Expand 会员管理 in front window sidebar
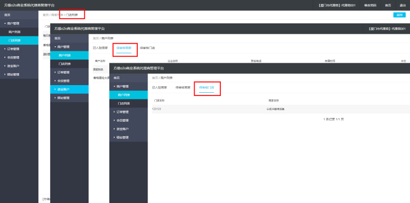The image size is (410, 203). pos(128,120)
